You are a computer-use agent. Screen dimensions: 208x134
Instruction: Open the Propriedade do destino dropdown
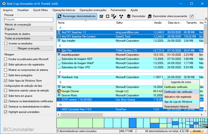(29, 38)
